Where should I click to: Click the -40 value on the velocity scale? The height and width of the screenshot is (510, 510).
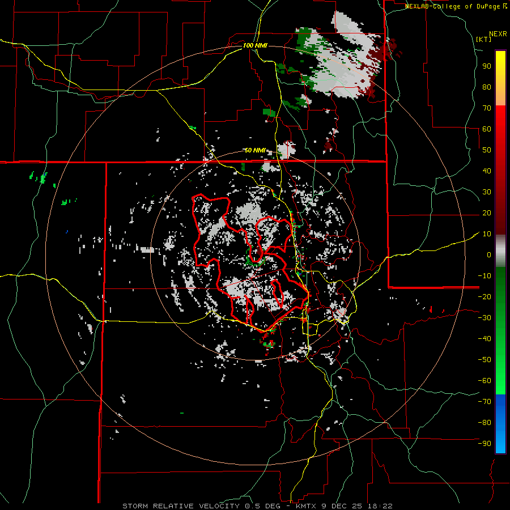(484, 339)
